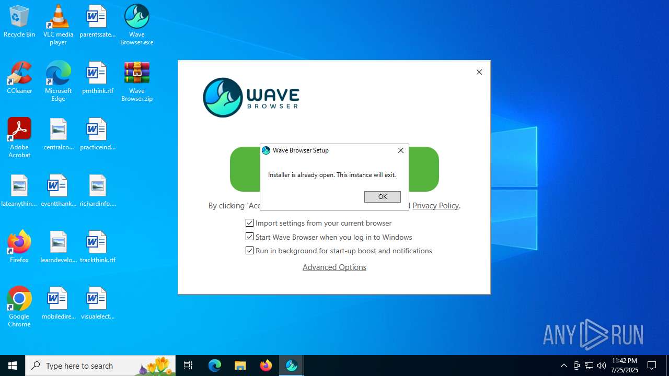The image size is (669, 376).
Task: Open the Action Center notifications button
Action: click(652, 366)
